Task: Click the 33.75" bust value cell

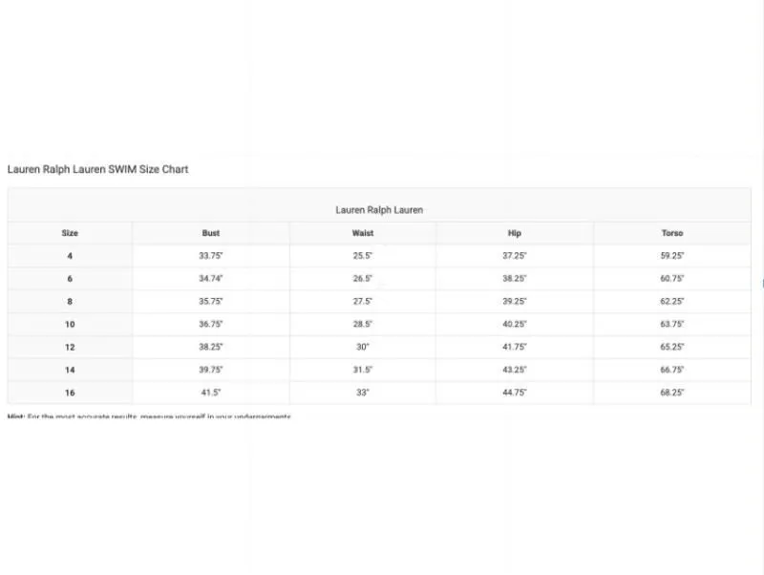Action: tap(210, 256)
